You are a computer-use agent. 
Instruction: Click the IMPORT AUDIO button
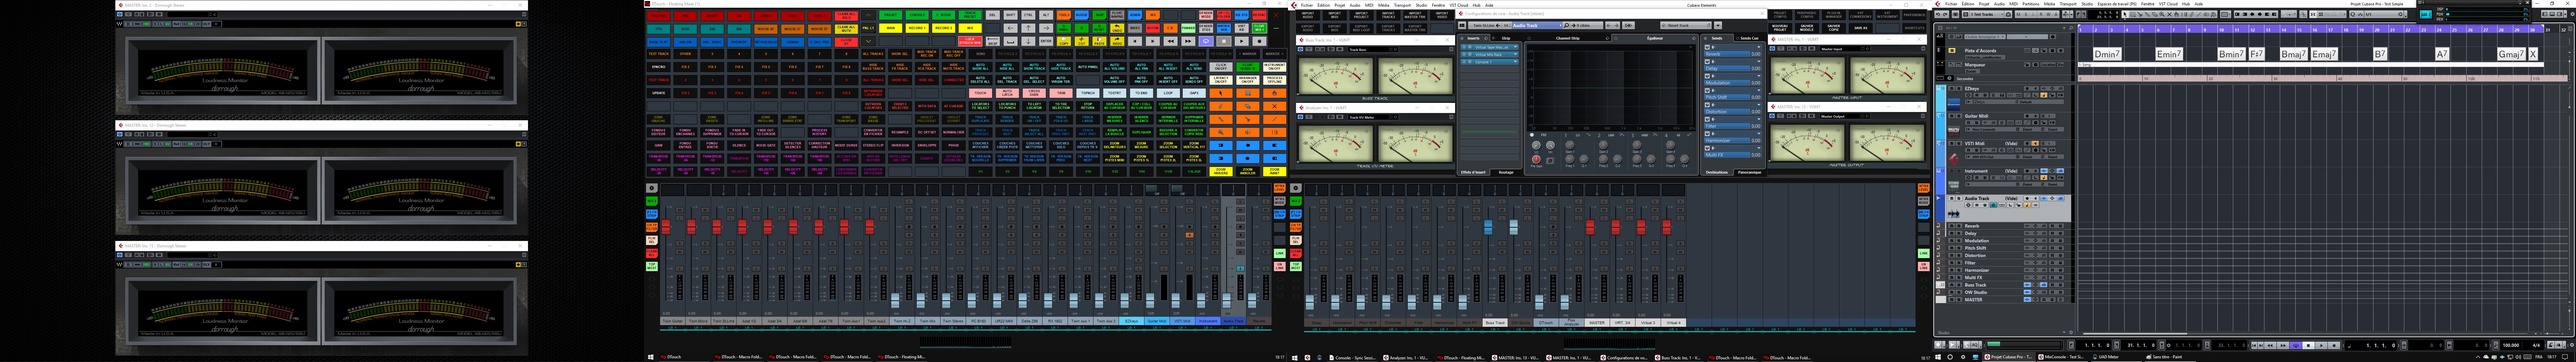pos(1308,15)
